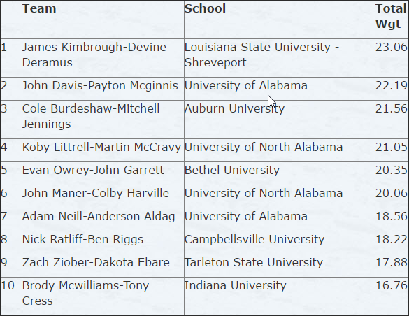Click the 23.06 total weight value
The image size is (409, 316).
point(392,48)
